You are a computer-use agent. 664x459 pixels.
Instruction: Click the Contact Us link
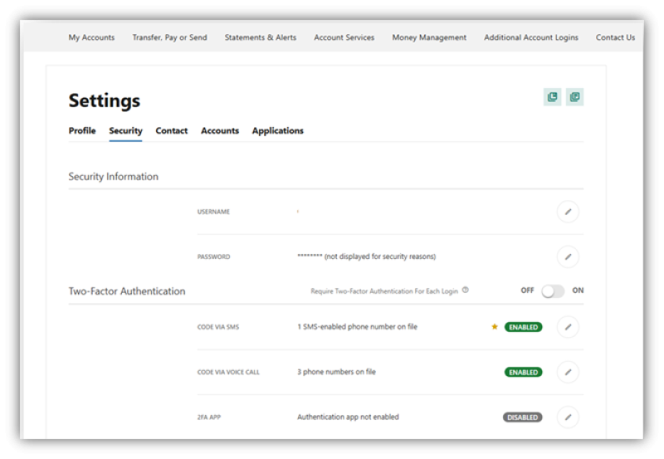coord(615,37)
